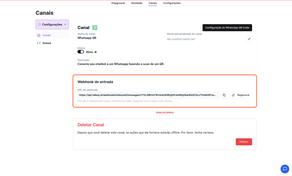Click the check circle icon in the Configurações selector
Screen dimensions: 292x176
click(39, 24)
